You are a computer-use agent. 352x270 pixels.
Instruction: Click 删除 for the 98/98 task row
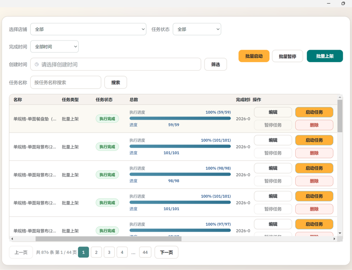[x=314, y=181]
